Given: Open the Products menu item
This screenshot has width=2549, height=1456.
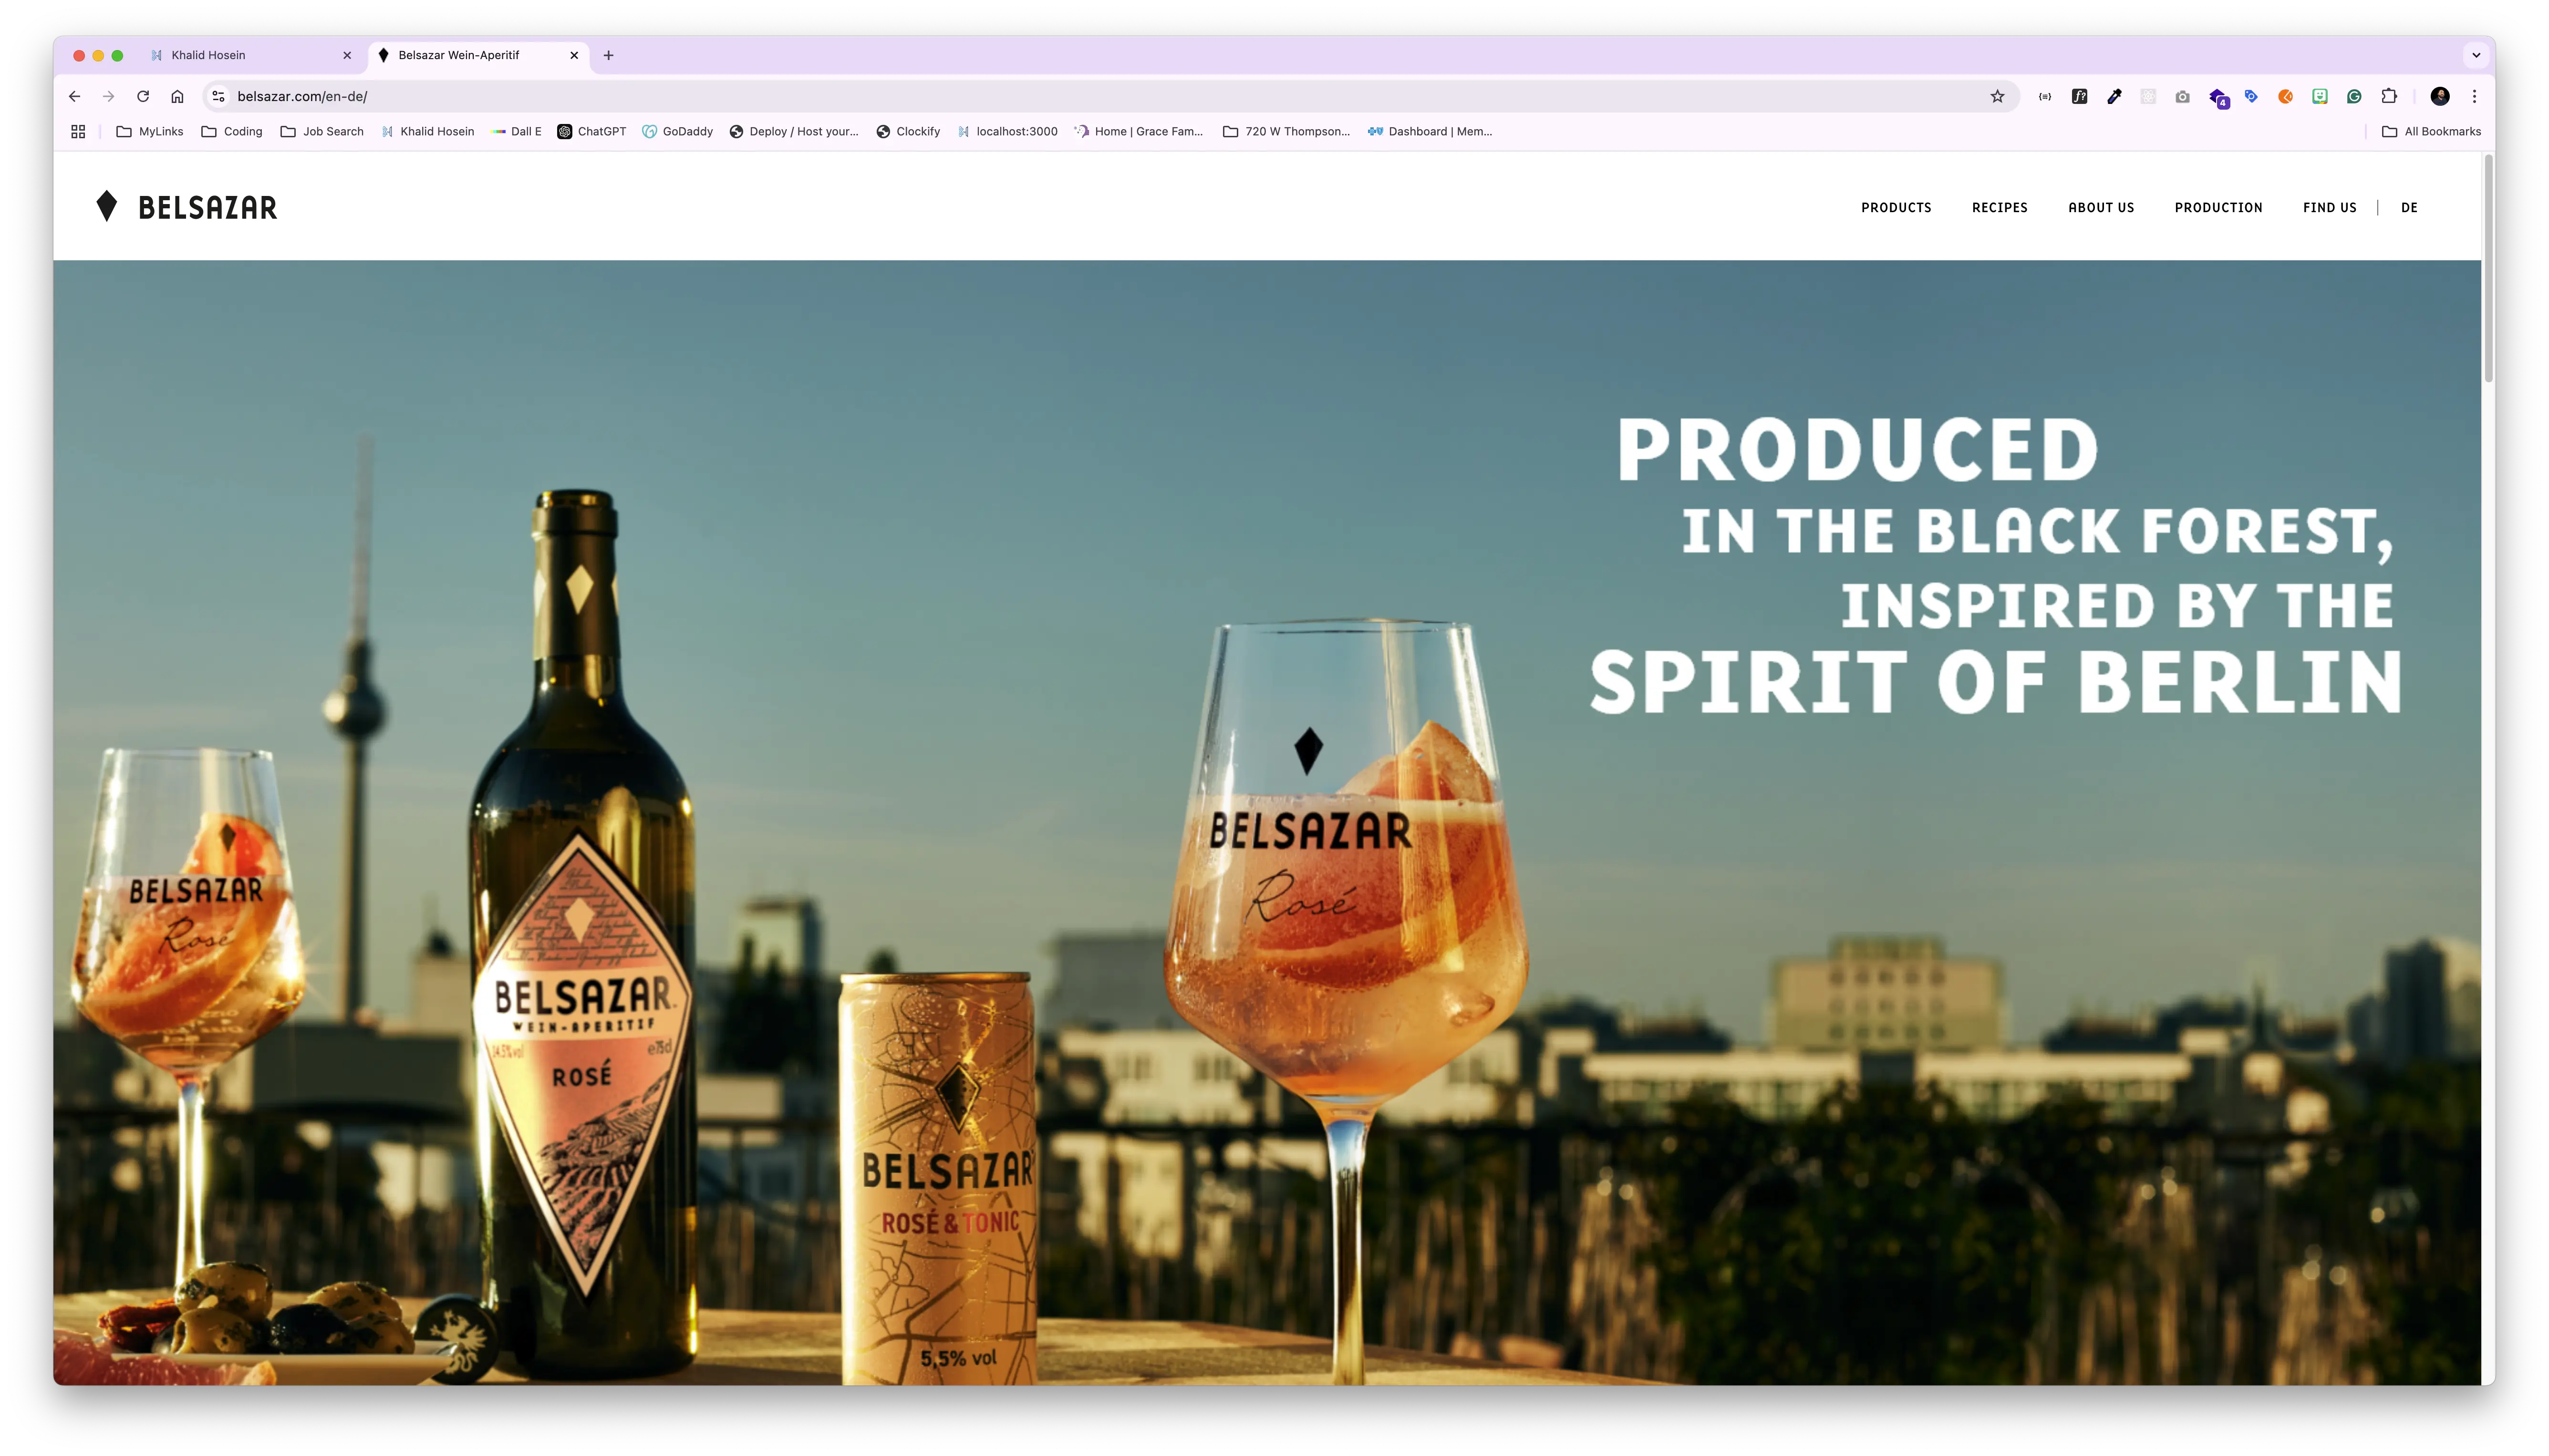Looking at the screenshot, I should (1896, 207).
